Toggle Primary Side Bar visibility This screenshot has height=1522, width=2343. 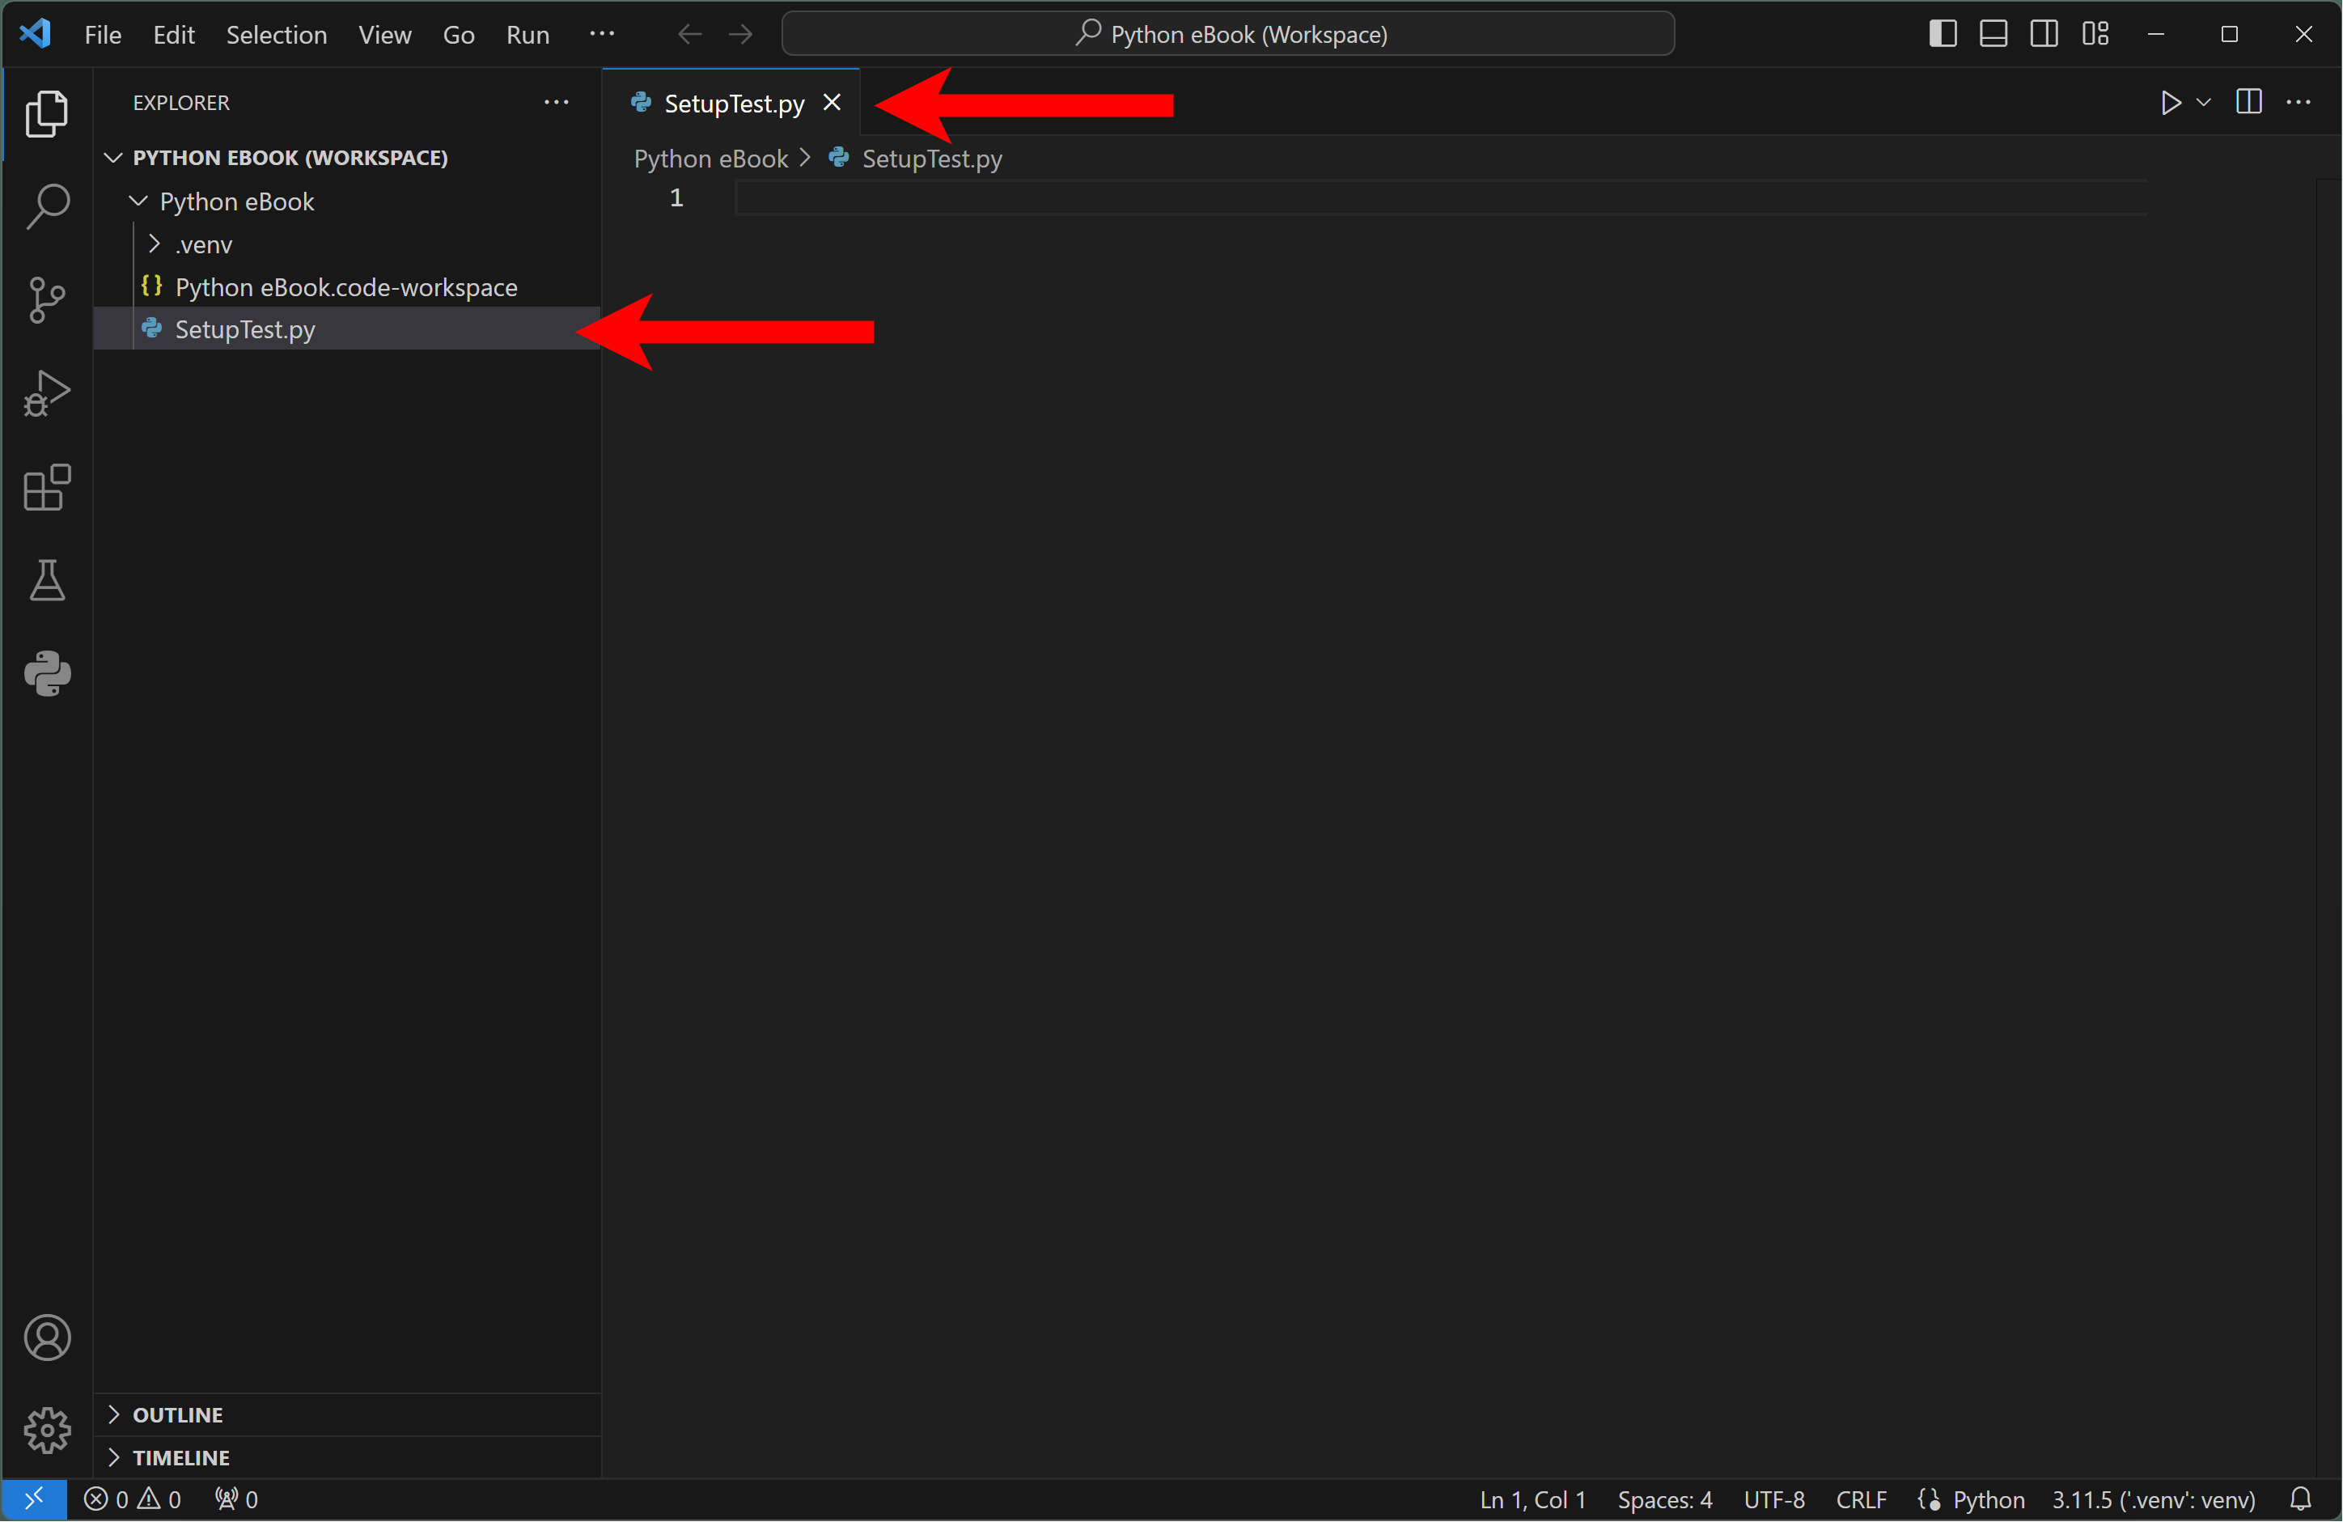click(1943, 35)
